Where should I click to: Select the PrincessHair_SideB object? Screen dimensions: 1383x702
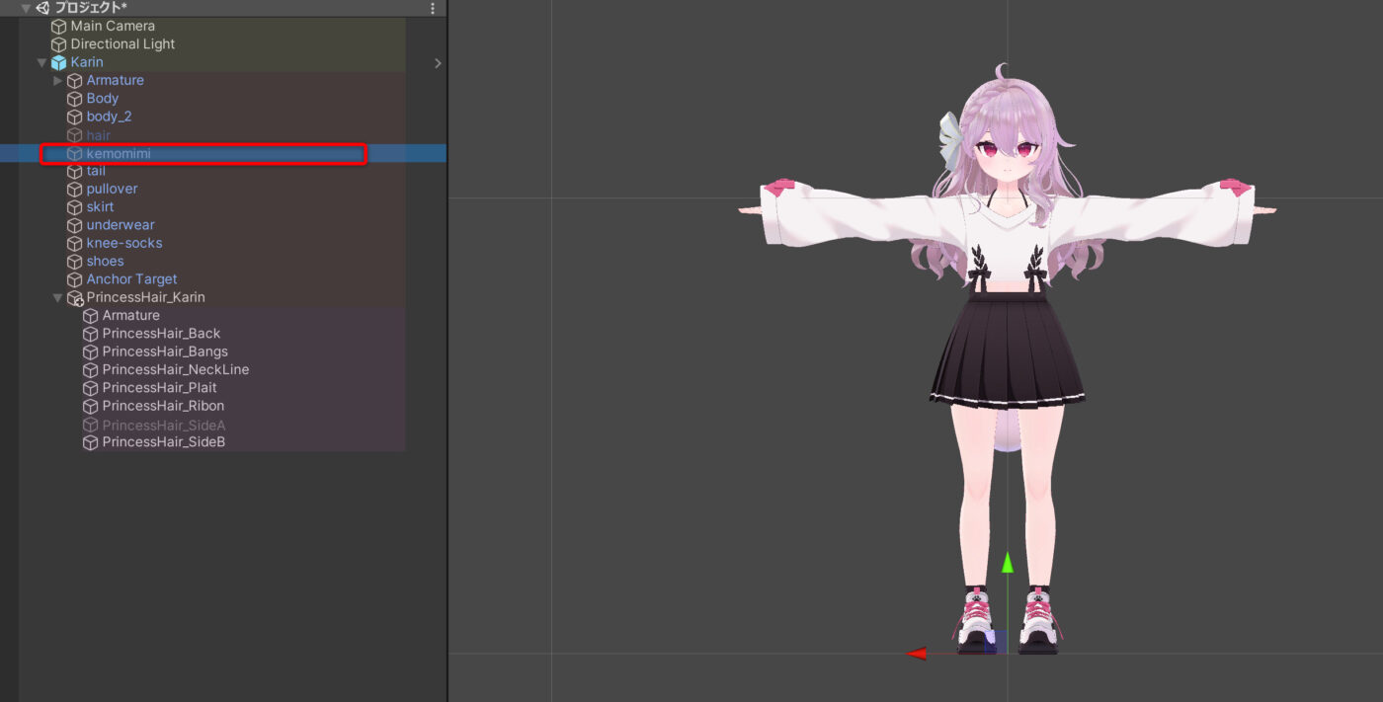tap(164, 442)
